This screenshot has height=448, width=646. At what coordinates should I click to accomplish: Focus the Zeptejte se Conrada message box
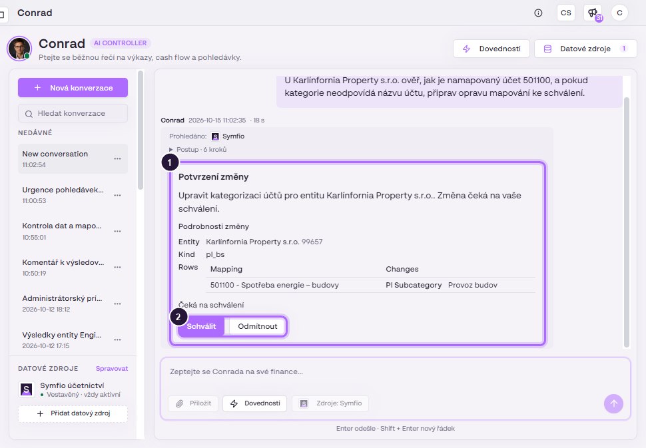[396, 372]
